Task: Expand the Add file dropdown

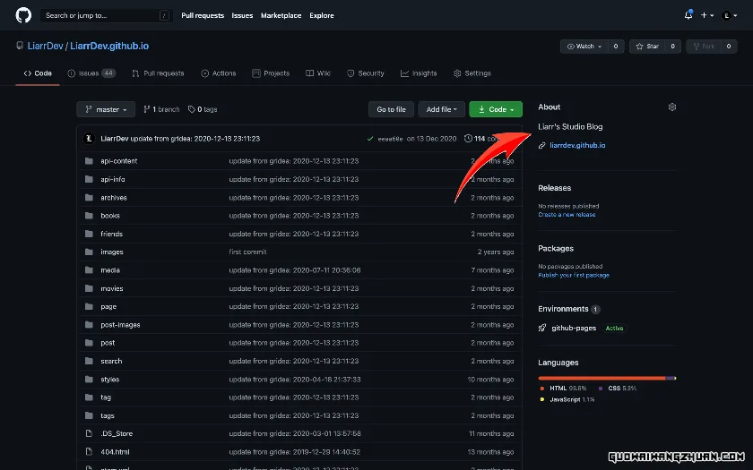Action: tap(441, 109)
